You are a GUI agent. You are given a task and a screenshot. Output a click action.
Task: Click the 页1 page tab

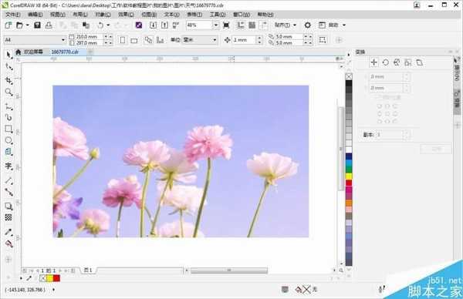point(88,270)
